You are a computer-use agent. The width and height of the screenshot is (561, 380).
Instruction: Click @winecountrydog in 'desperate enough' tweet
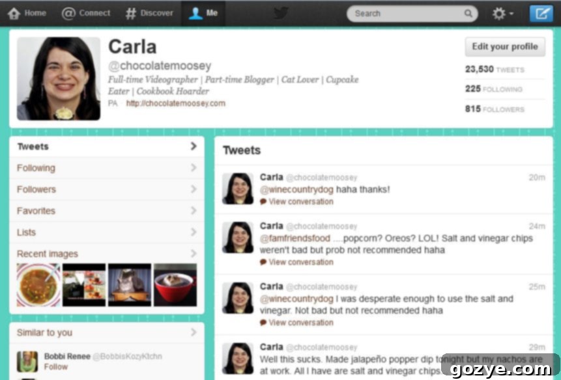coord(296,299)
